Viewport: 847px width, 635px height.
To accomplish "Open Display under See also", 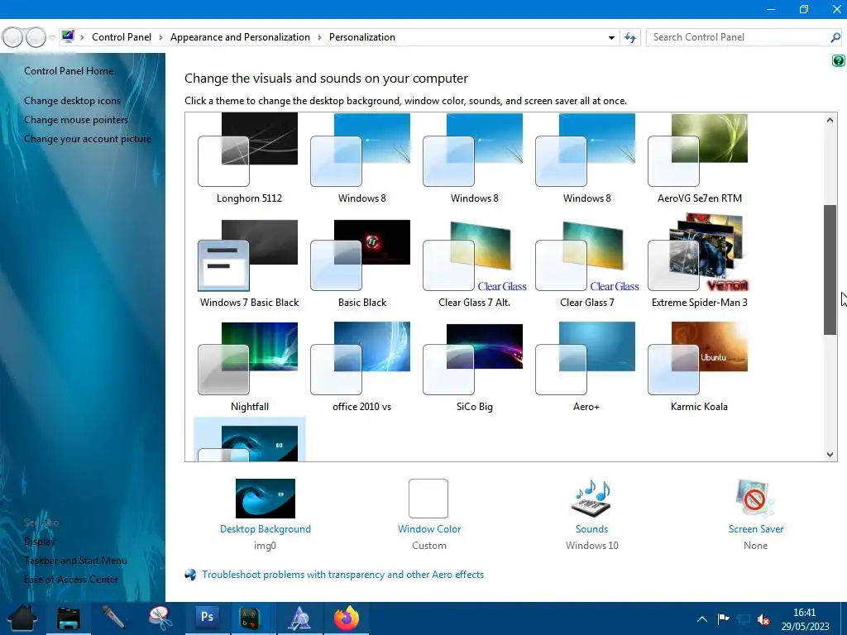I will 40,541.
